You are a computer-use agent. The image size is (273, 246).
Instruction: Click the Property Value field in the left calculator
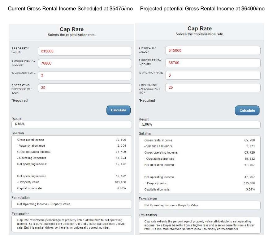(84, 51)
